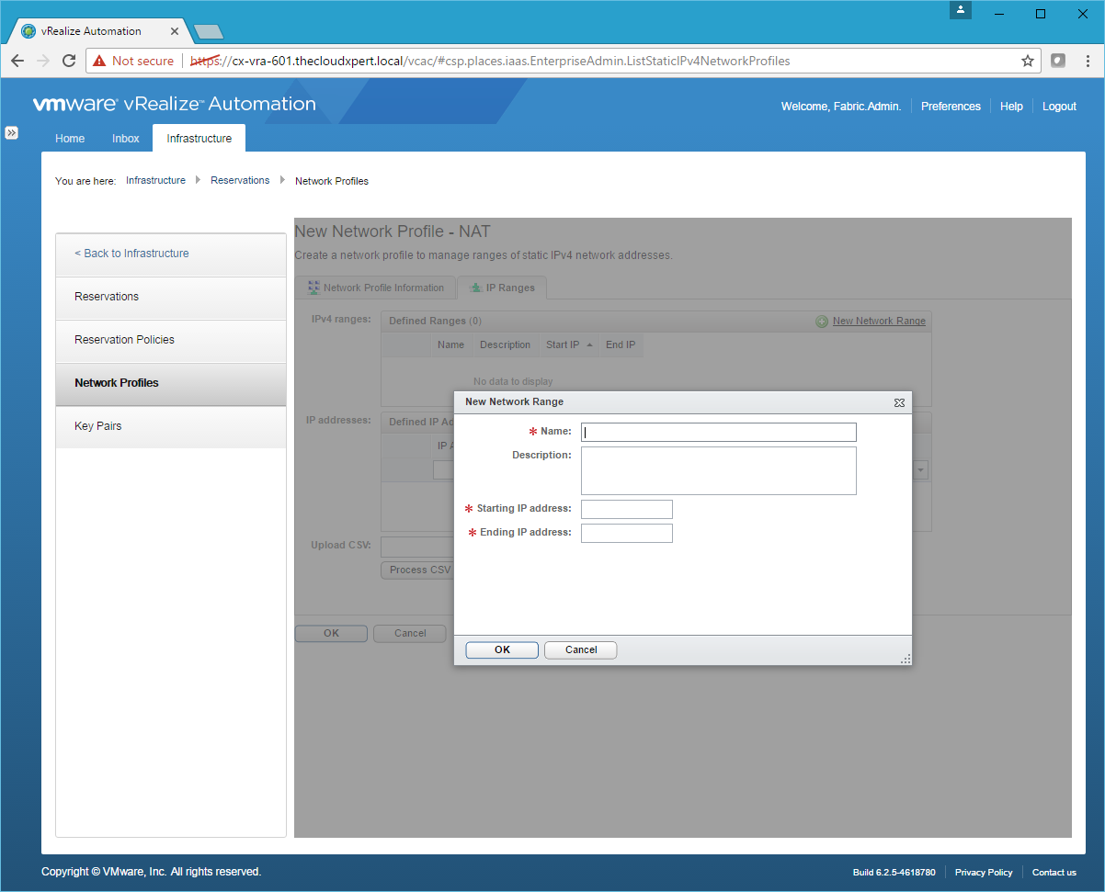Click the Description text area
This screenshot has height=892, width=1105.
pos(718,470)
